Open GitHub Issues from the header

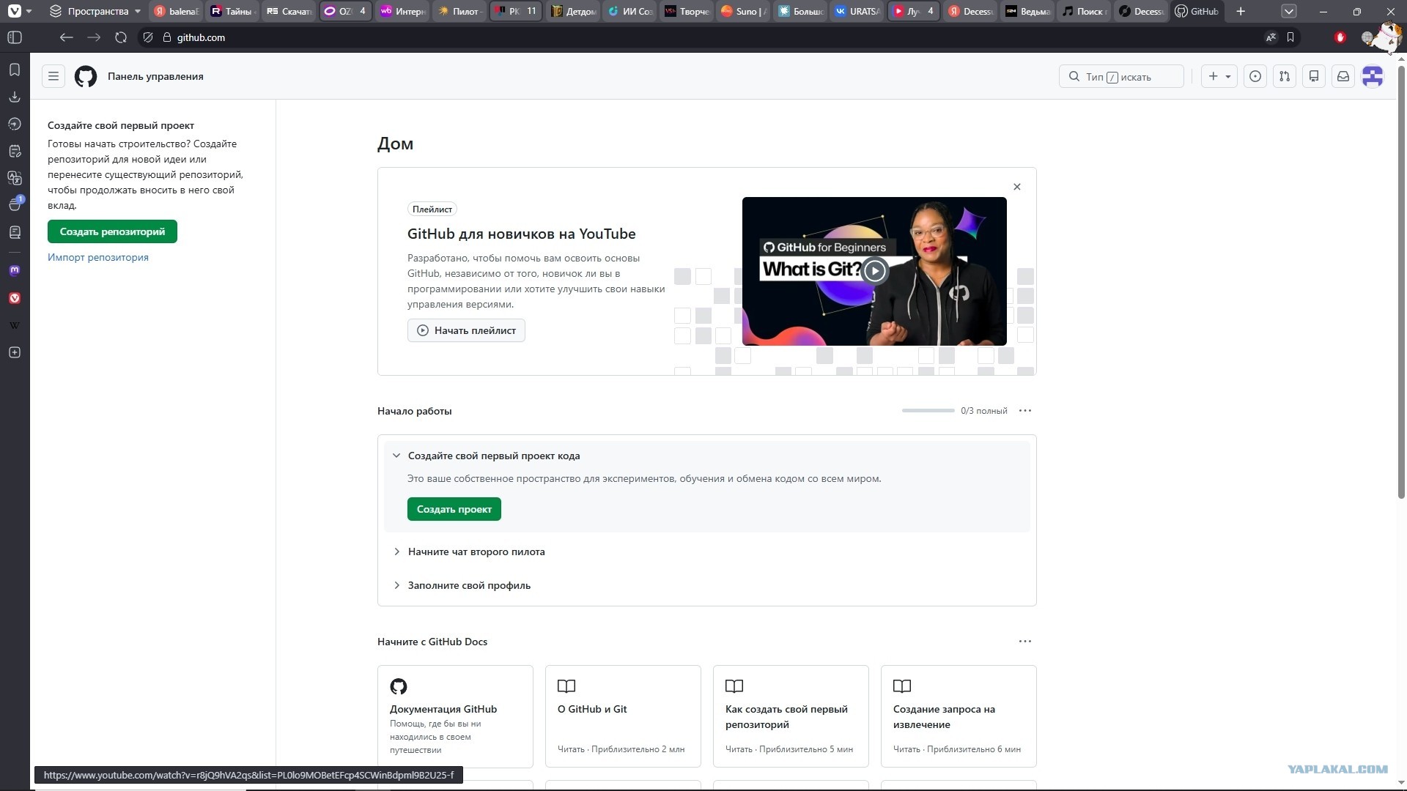1255,76
